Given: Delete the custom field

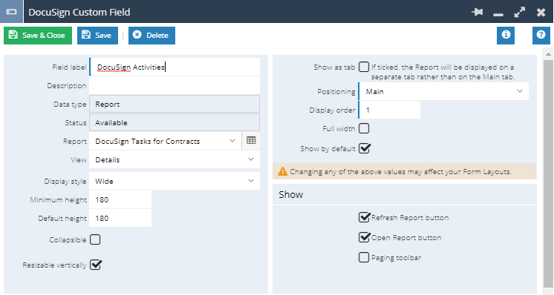Looking at the screenshot, I should pos(151,36).
